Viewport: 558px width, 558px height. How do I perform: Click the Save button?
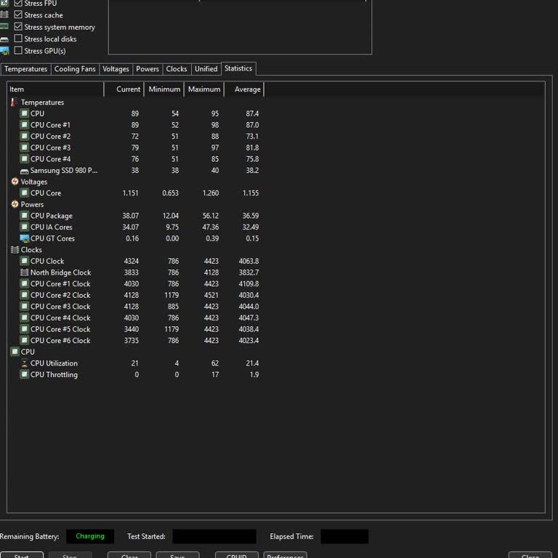coord(177,557)
